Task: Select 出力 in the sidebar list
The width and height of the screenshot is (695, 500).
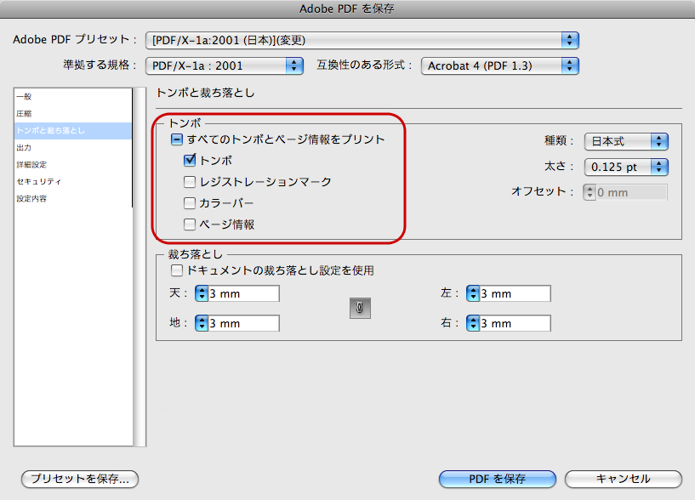Action: pos(73,148)
